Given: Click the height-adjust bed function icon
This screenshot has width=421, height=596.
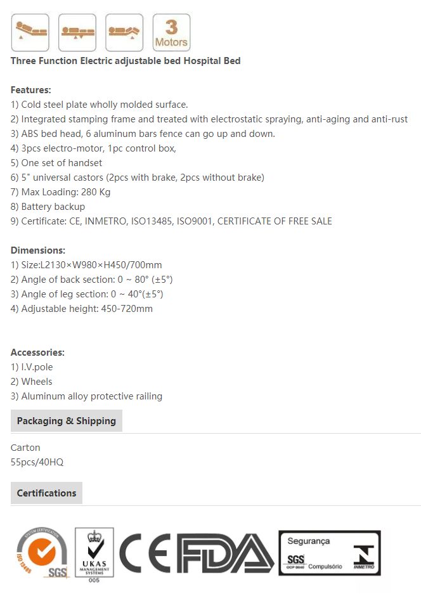Looking at the screenshot, I should pyautogui.click(x=77, y=32).
